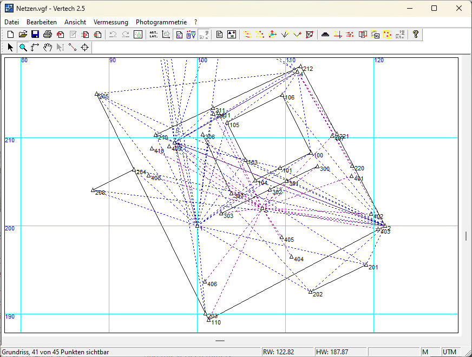The width and height of the screenshot is (472, 357).
Task: Save the file with the floppy disk icon
Action: [x=35, y=35]
